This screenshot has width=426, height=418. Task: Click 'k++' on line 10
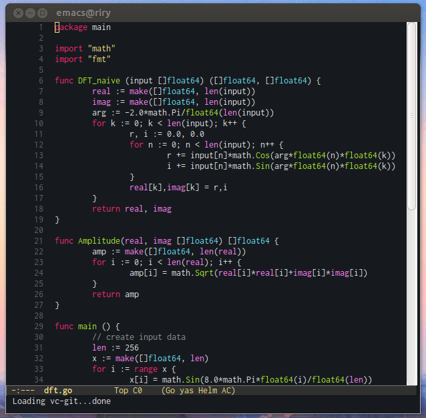pyautogui.click(x=230, y=124)
